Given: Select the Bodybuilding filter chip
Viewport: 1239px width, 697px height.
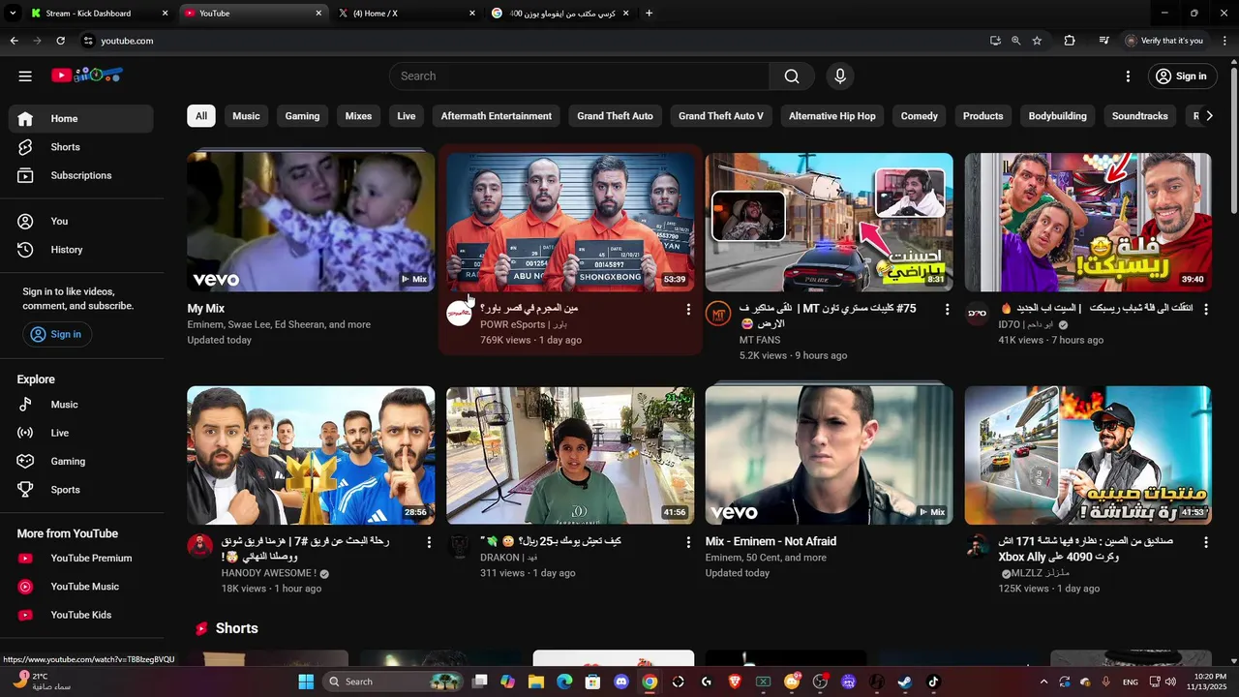Looking at the screenshot, I should pos(1057,116).
